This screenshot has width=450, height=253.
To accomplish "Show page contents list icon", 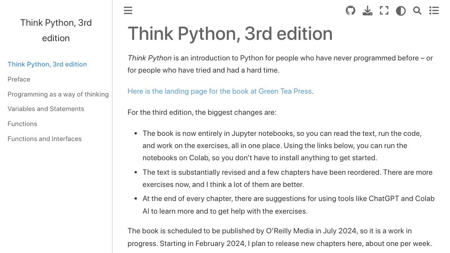I will coord(434,11).
